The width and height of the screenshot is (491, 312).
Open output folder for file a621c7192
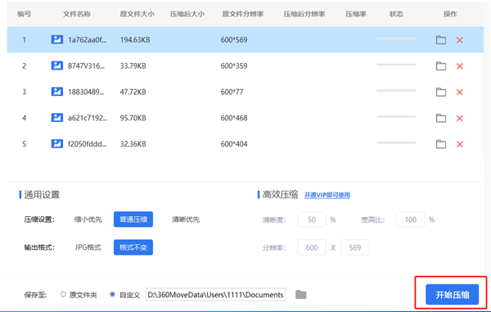click(x=441, y=118)
